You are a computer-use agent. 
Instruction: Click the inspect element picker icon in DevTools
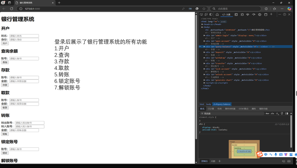coord(201,14)
